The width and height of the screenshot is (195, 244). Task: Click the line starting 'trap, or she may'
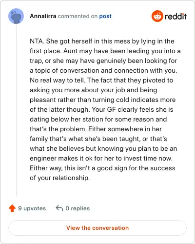pyautogui.click(x=103, y=61)
